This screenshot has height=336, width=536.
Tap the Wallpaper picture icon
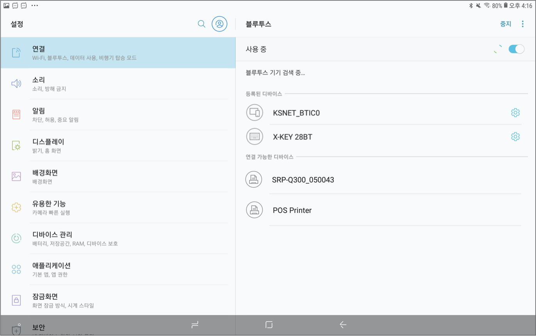point(16,177)
